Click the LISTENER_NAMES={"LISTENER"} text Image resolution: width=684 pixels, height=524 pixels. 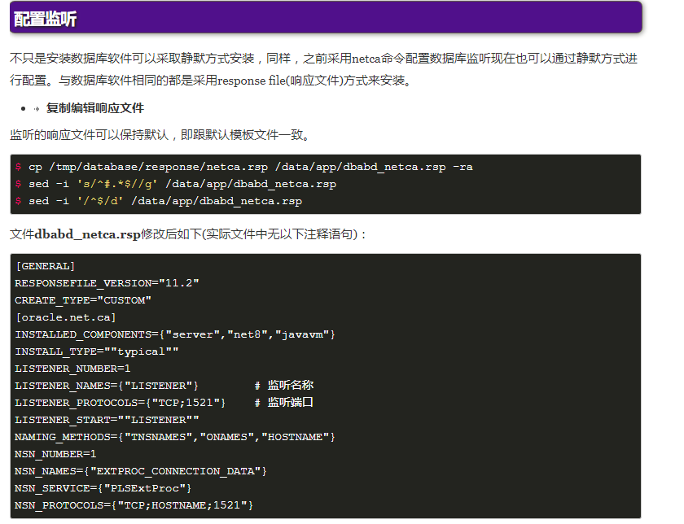107,386
